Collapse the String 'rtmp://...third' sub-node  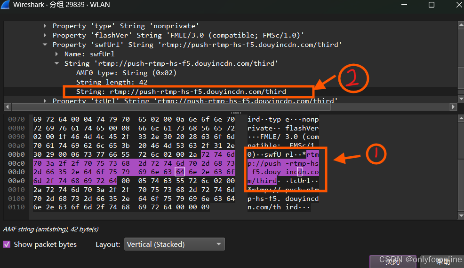[x=56, y=63]
